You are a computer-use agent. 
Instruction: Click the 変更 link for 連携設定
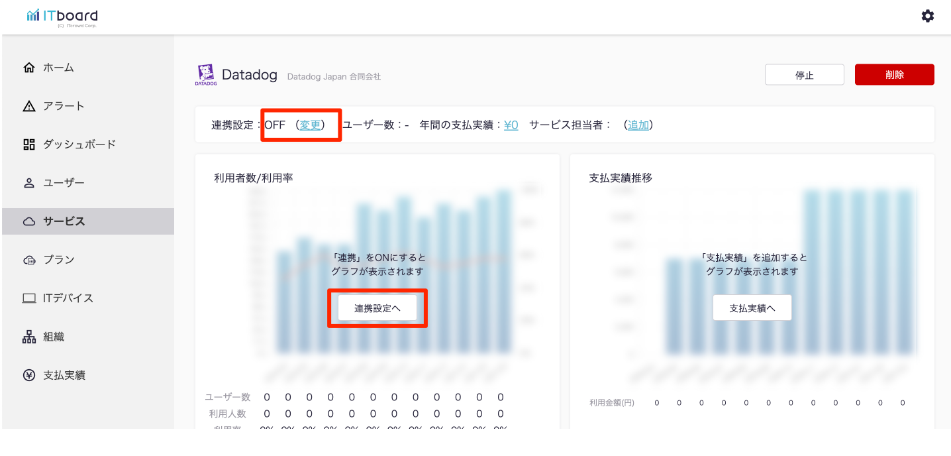click(310, 125)
